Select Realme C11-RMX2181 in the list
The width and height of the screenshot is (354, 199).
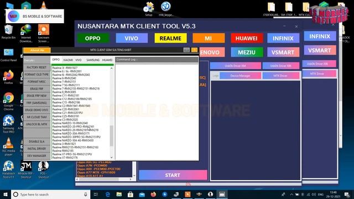pos(66,96)
